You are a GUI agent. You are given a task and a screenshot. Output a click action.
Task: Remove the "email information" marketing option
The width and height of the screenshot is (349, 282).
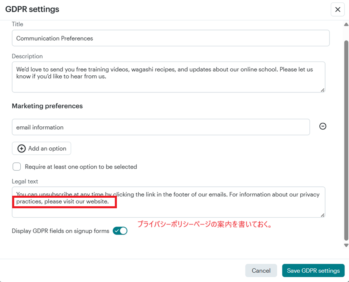pos(323,126)
